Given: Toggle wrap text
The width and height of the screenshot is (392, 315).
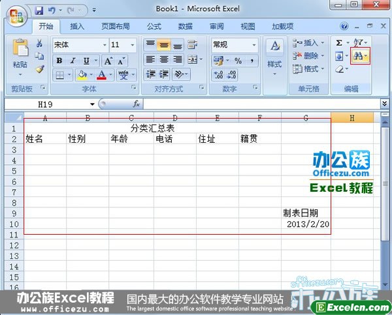Looking at the screenshot, I should point(192,44).
